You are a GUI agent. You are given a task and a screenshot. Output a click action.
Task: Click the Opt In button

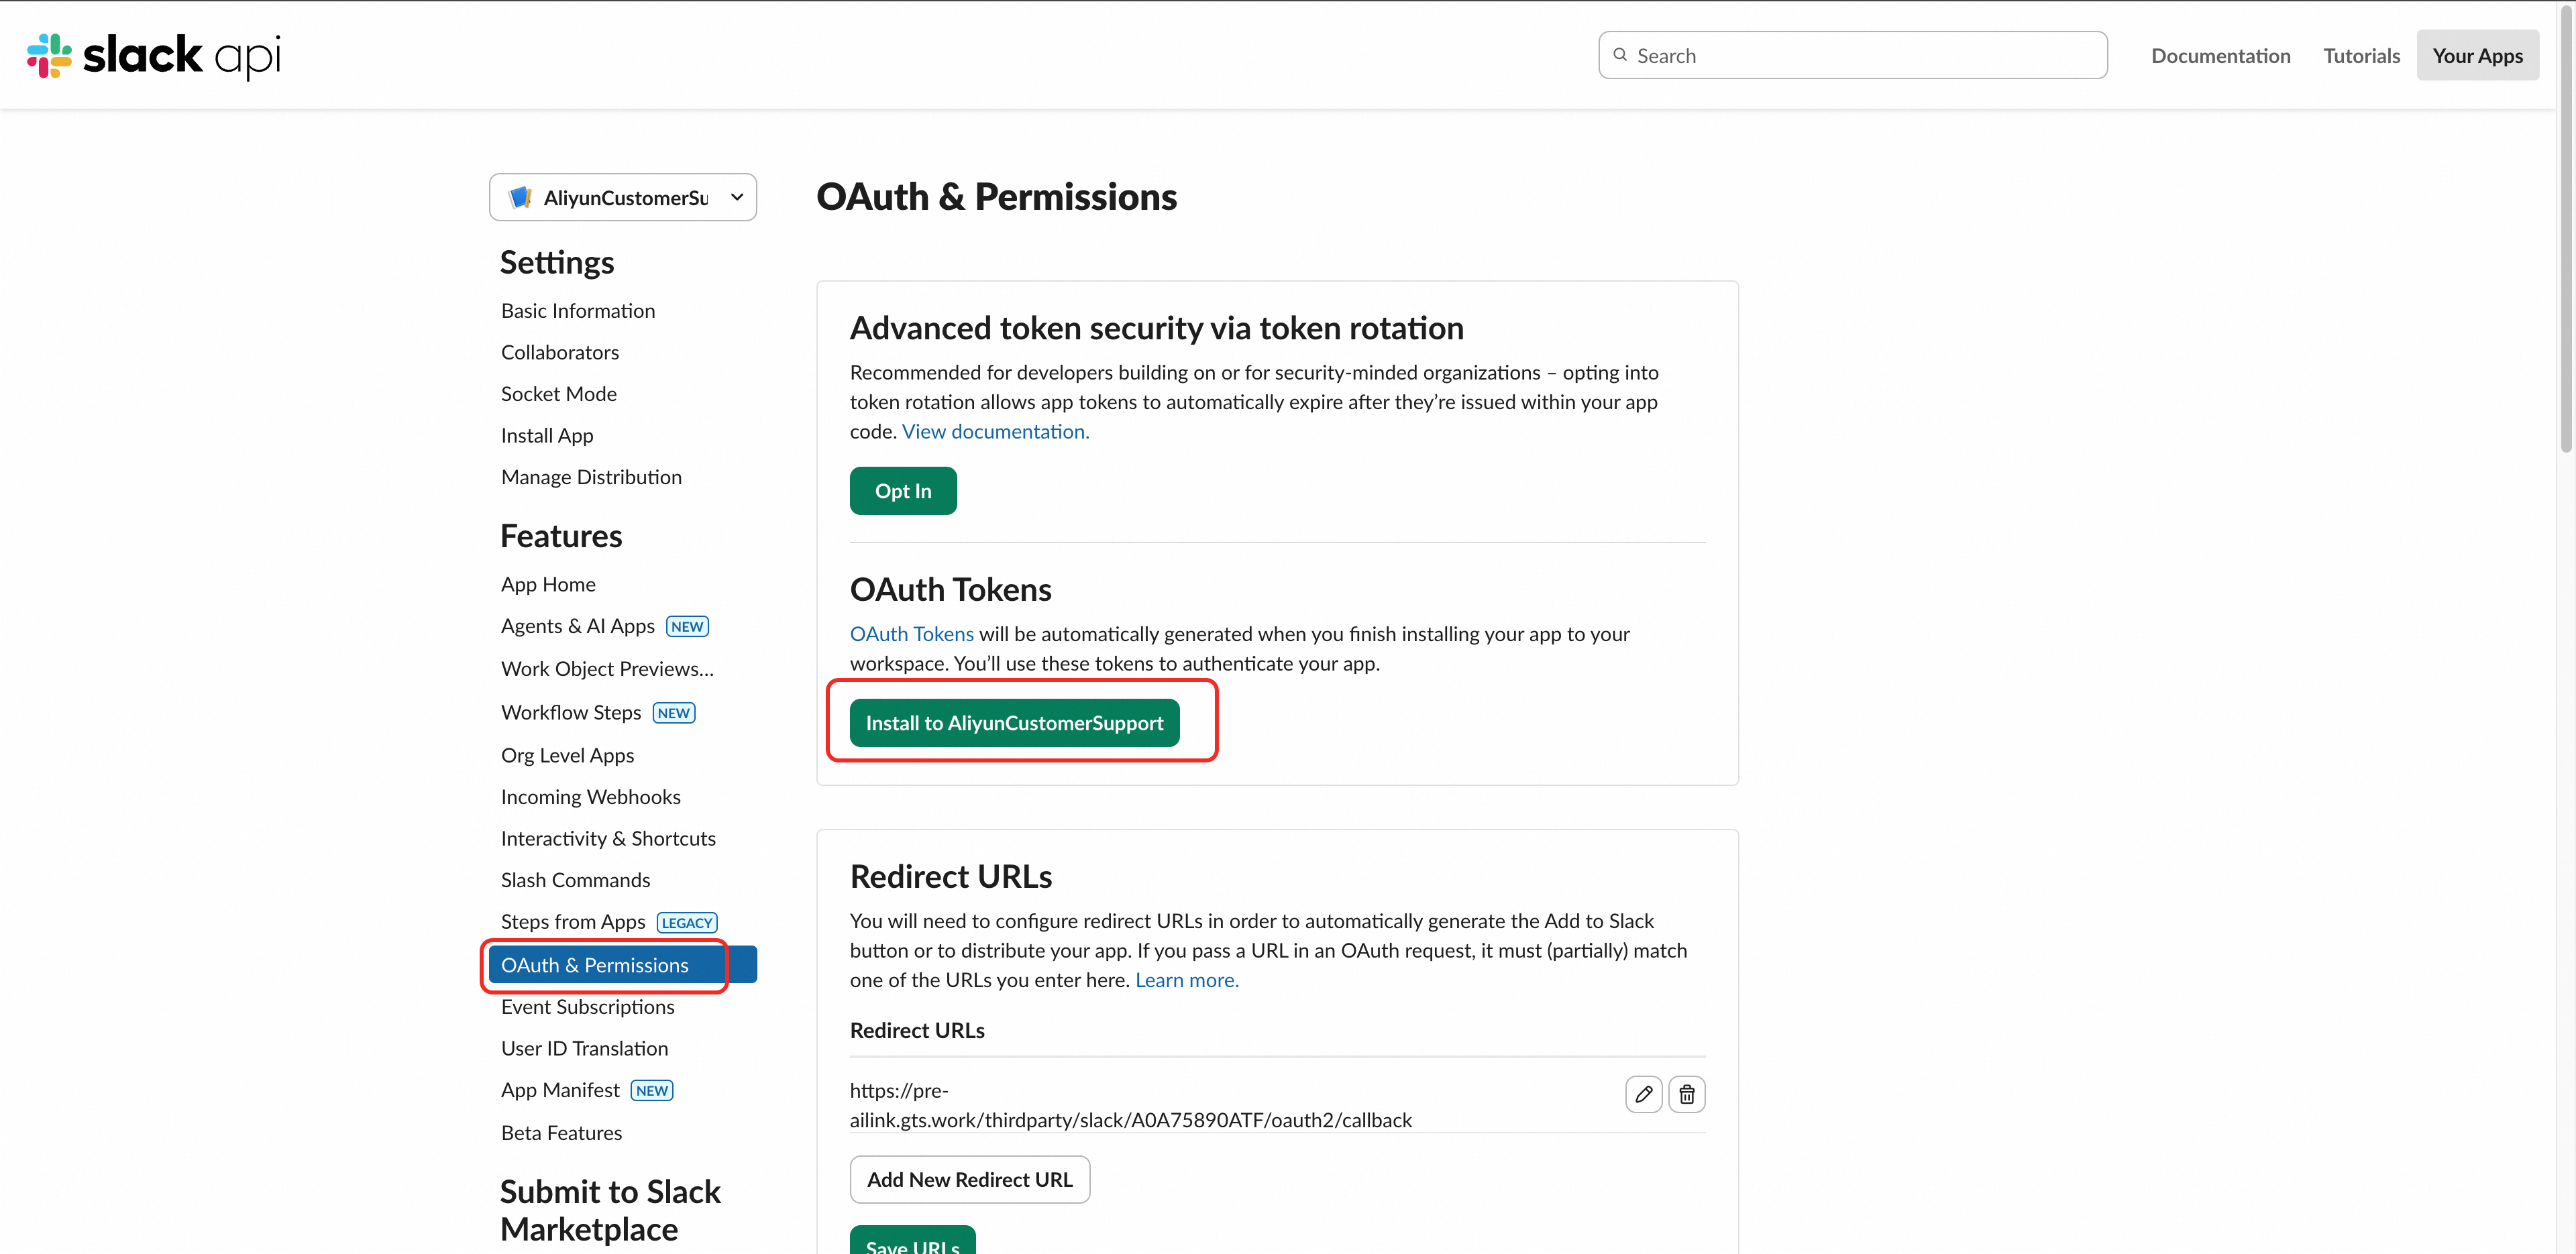[x=903, y=491]
